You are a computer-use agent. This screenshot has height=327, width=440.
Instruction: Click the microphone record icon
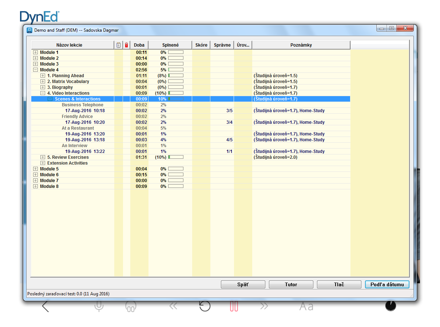(x=99, y=307)
